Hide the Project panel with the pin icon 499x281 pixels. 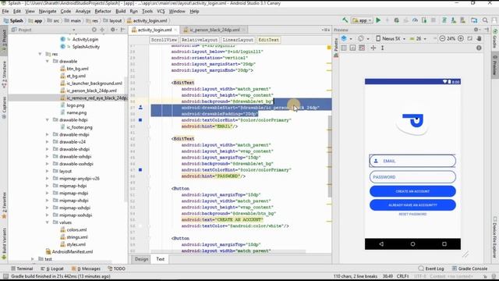pos(123,30)
